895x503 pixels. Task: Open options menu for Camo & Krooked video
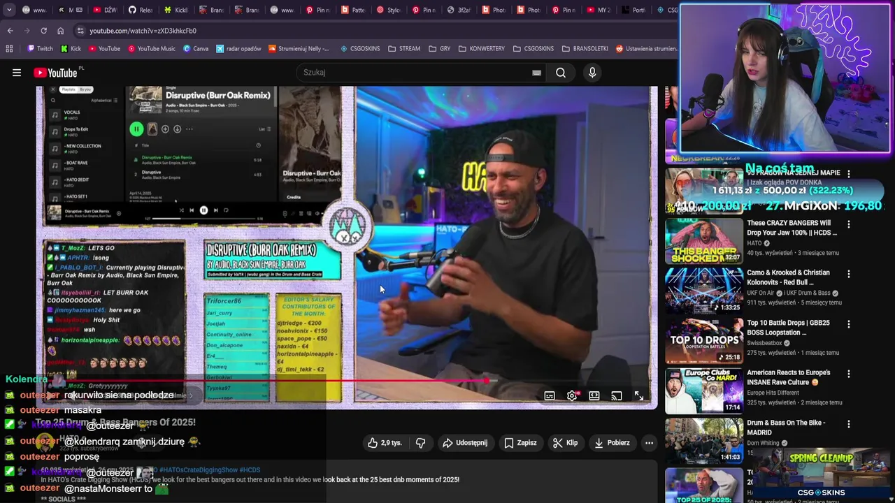click(x=849, y=275)
